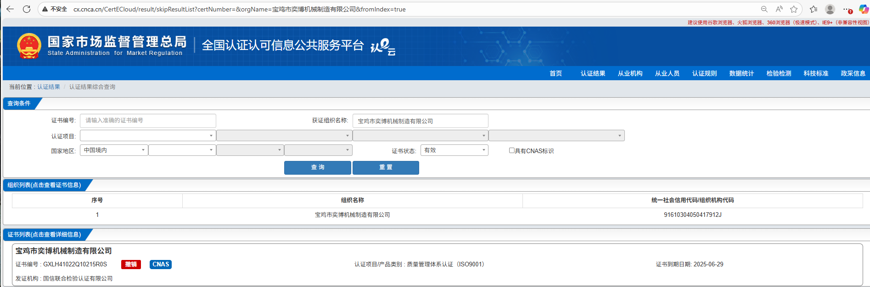Open 检验检测 navigation menu

pos(779,73)
